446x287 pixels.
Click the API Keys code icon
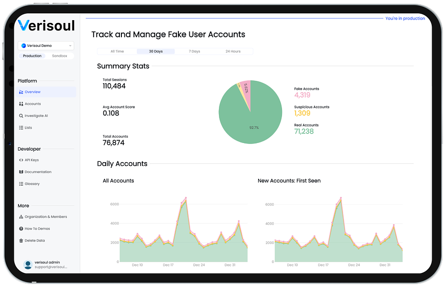click(x=21, y=160)
